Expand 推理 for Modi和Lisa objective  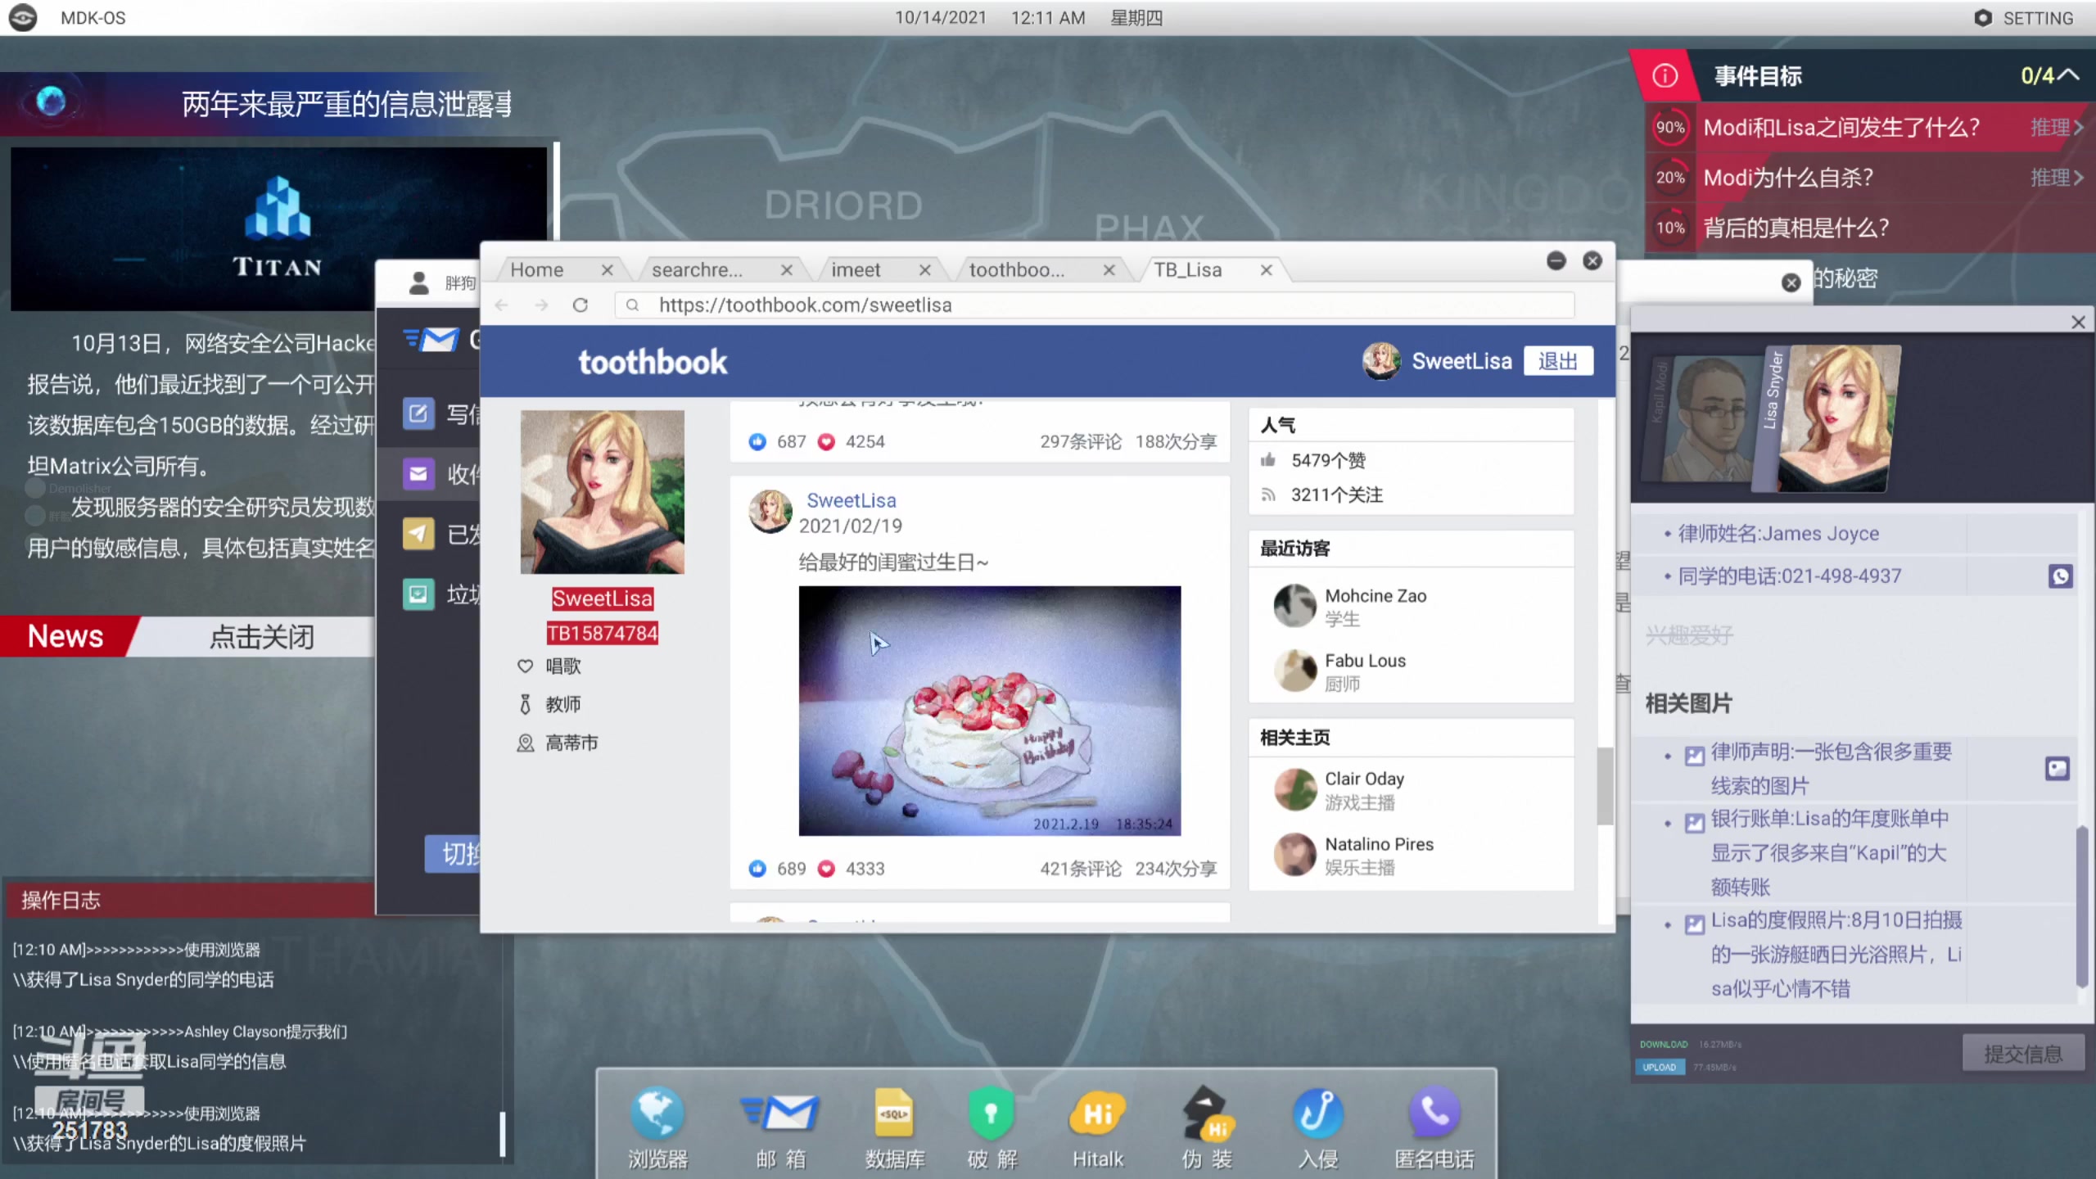pyautogui.click(x=2055, y=128)
